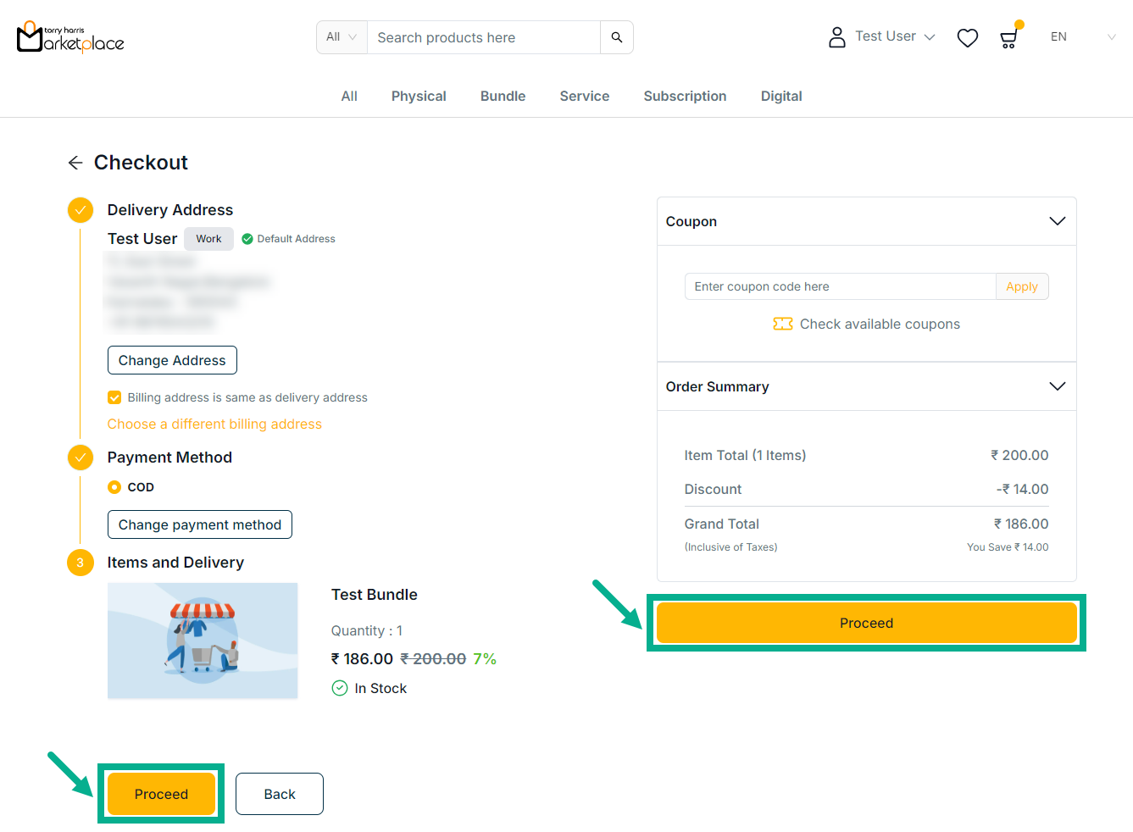Image resolution: width=1133 pixels, height=832 pixels.
Task: Select the COD payment radio button
Action: 114,487
